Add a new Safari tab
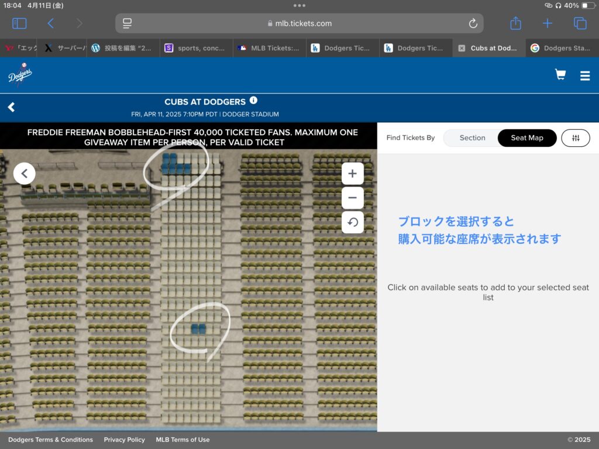The image size is (599, 449). click(548, 23)
